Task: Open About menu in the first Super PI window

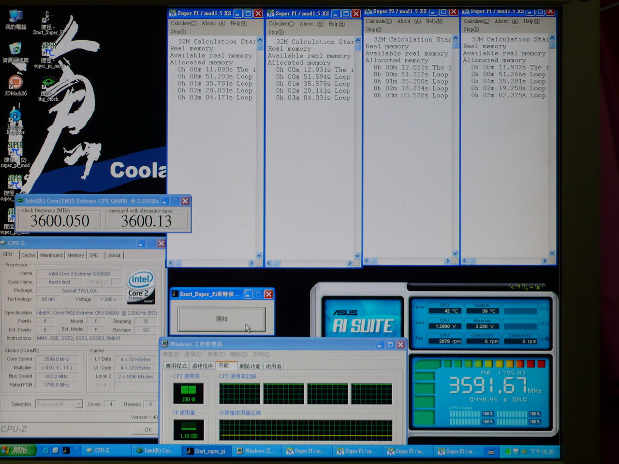Action: coord(213,23)
